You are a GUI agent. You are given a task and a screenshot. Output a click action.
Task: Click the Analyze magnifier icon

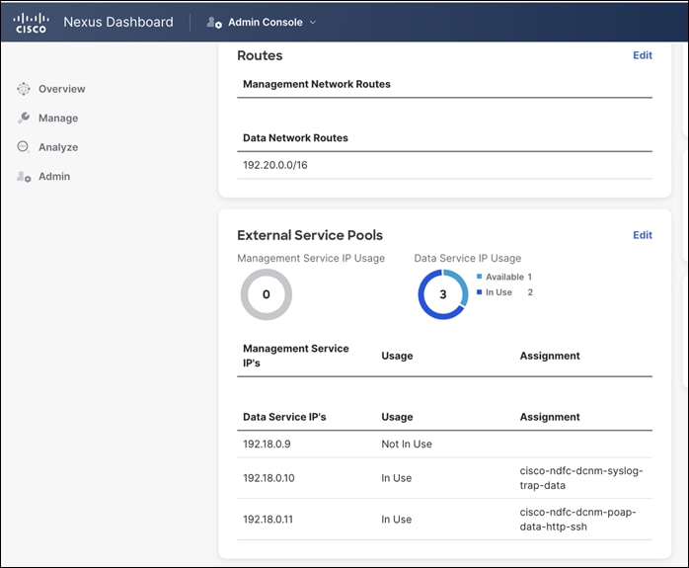point(24,147)
